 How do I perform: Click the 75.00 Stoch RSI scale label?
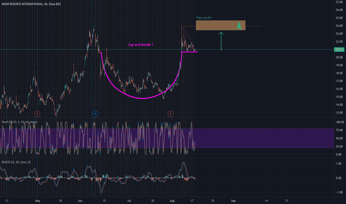[339, 130]
